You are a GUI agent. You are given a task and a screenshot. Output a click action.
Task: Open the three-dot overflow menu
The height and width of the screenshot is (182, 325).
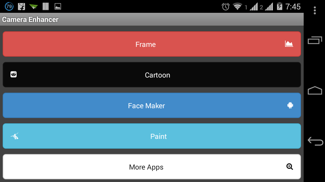[315, 11]
